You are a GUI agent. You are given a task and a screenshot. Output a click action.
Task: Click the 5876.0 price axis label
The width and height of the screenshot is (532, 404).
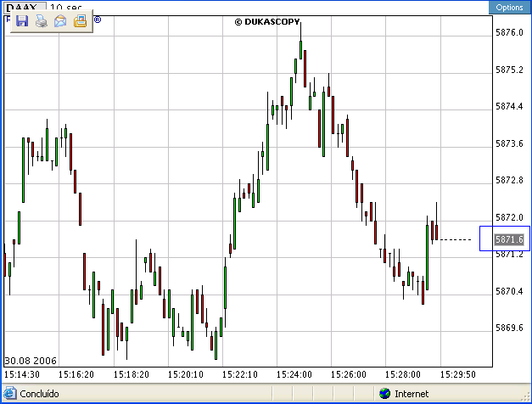point(509,32)
